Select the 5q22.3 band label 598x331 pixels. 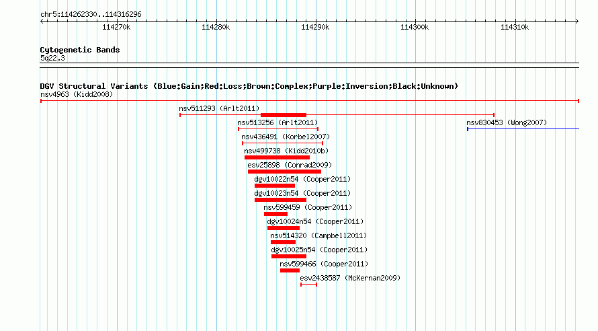[52, 58]
